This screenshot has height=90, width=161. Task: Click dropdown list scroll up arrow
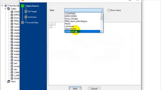pyautogui.click(x=102, y=14)
